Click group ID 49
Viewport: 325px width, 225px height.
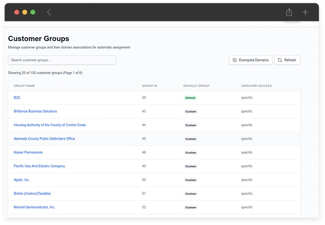click(x=144, y=166)
